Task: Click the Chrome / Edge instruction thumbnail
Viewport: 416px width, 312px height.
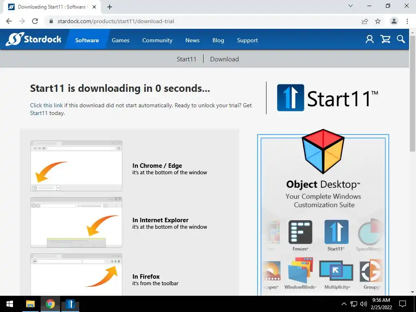Action: pos(76,166)
